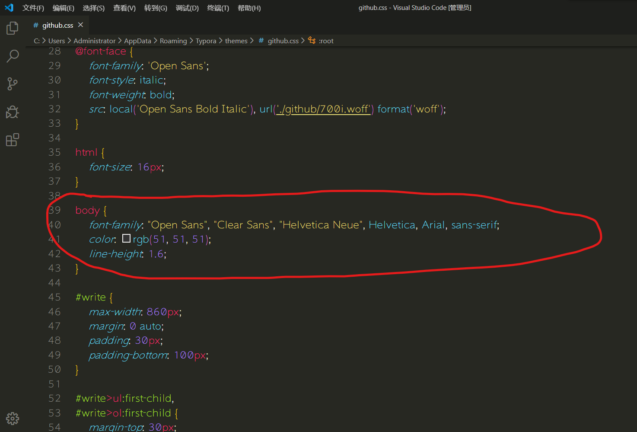Screen dimensions: 637x432
Task: Click the C: breadcrumb segment
Action: pyautogui.click(x=37, y=41)
